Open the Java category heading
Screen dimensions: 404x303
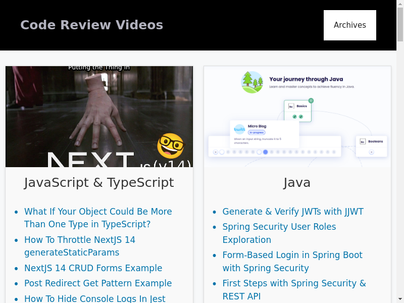tap(297, 182)
